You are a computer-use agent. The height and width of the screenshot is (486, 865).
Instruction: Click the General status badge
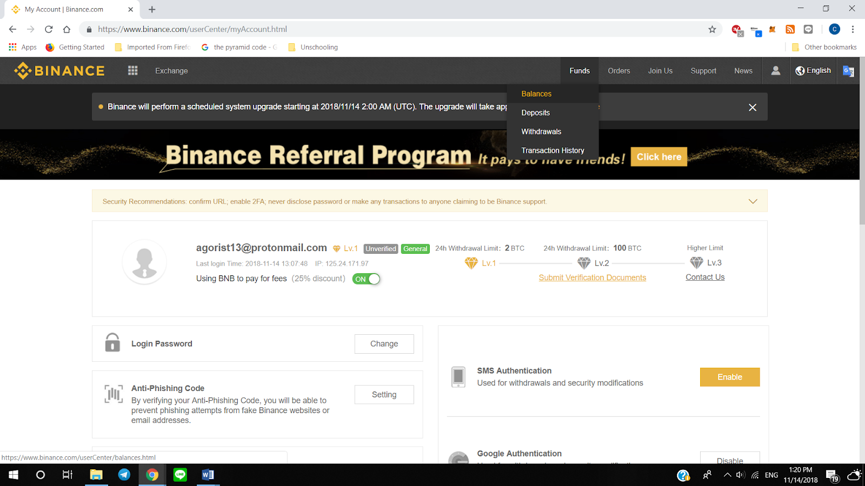pos(415,249)
